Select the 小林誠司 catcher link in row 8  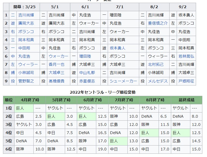point(26,73)
